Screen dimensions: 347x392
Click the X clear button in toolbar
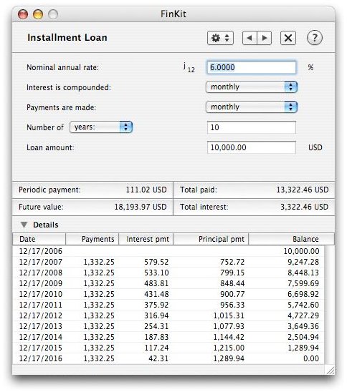pos(288,38)
